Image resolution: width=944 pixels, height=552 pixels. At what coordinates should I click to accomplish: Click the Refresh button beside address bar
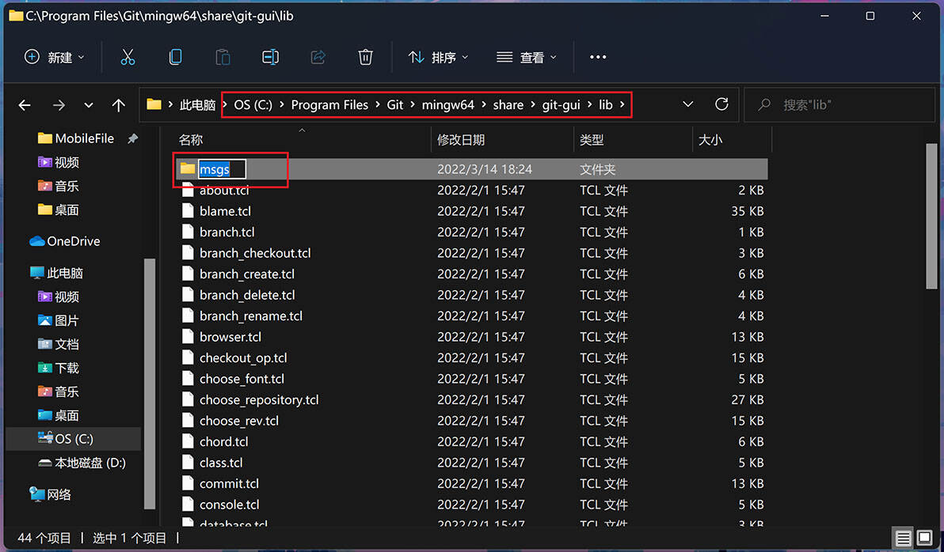[x=721, y=104]
